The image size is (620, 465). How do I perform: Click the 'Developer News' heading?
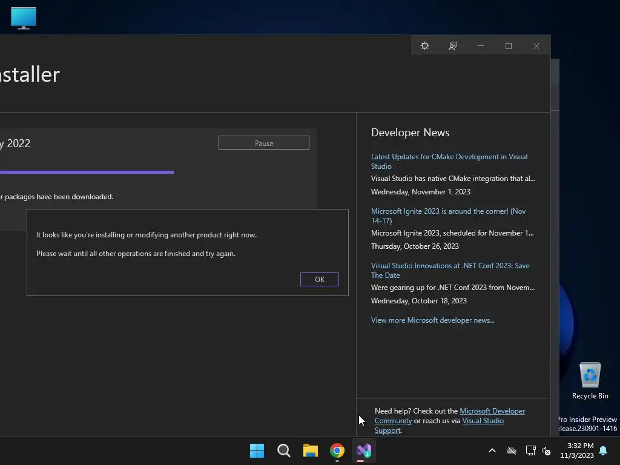click(x=410, y=133)
